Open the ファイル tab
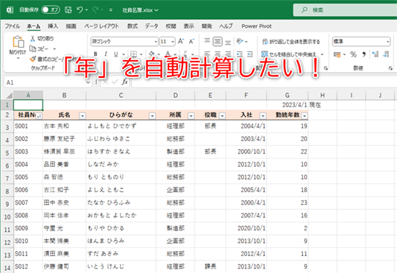Screen dimensions: 397x273 pos(12,26)
